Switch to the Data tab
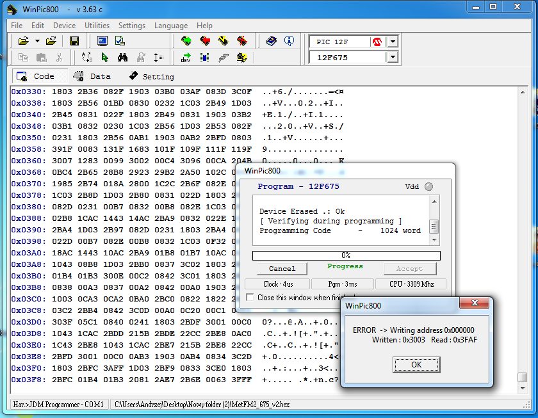 (92, 76)
